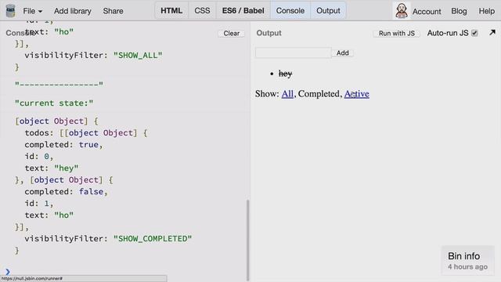Viewport: 501px width, 282px height.
Task: Click the Run with JS button
Action: click(397, 33)
